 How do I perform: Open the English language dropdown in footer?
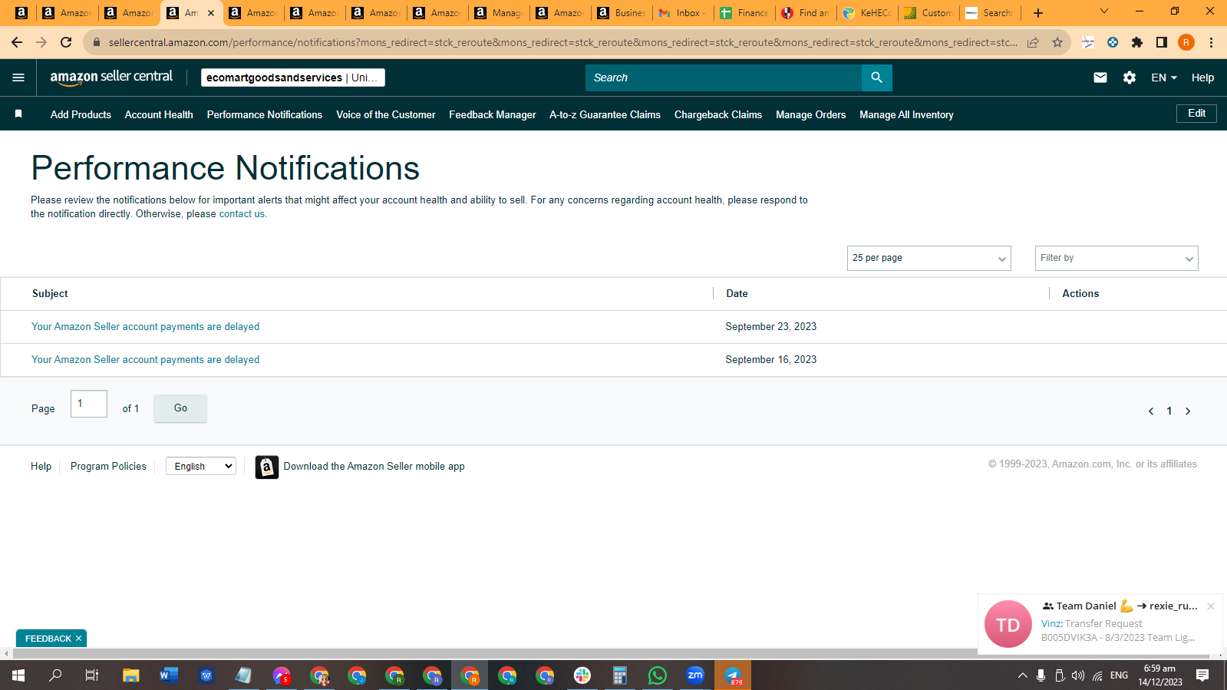201,466
